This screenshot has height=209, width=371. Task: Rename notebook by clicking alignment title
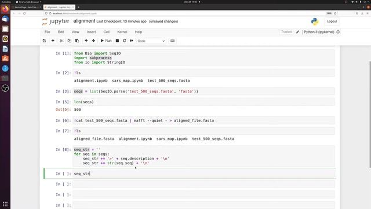coord(84,21)
